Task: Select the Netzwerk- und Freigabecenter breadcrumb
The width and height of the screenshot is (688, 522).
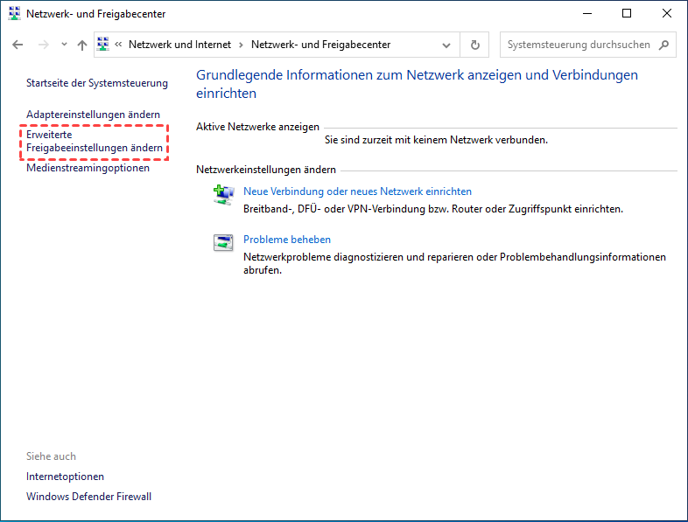Action: coord(320,45)
